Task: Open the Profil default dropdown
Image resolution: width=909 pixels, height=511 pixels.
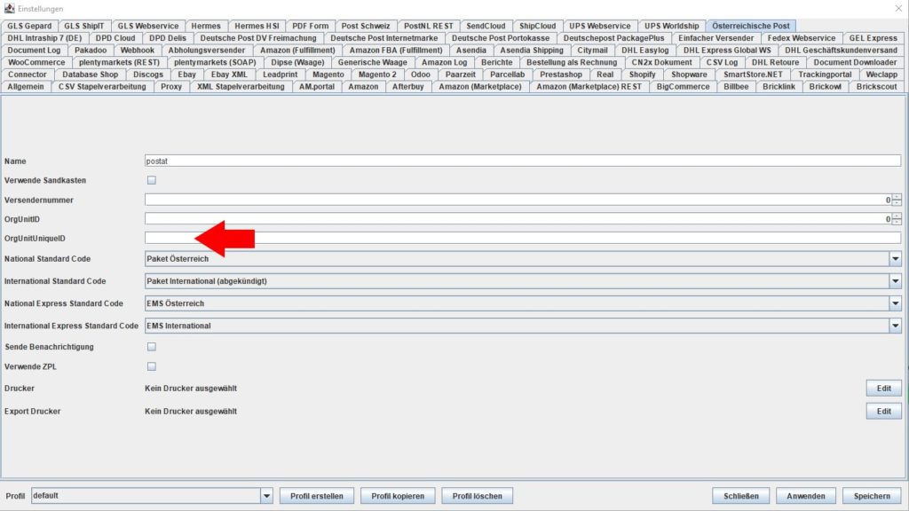Action: [266, 496]
